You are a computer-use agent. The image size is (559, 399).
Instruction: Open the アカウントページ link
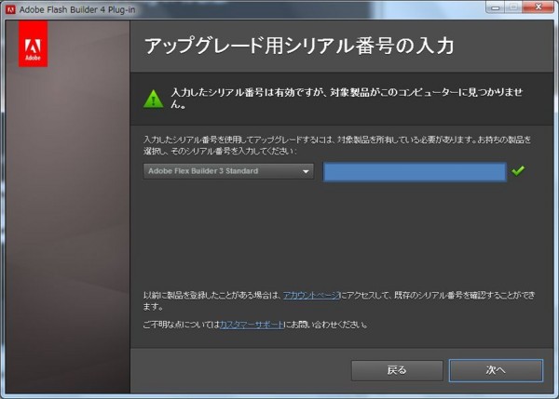click(x=311, y=295)
